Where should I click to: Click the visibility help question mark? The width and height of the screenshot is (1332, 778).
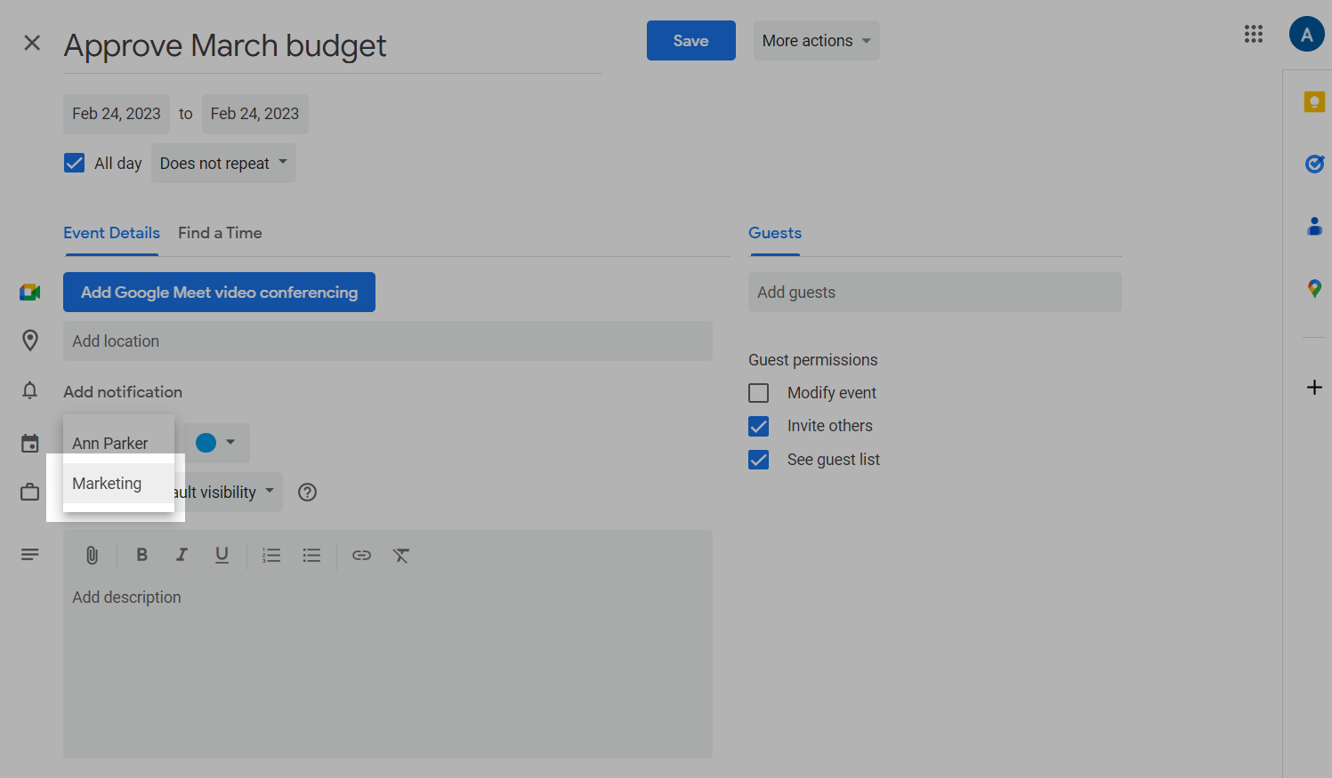[x=307, y=493]
